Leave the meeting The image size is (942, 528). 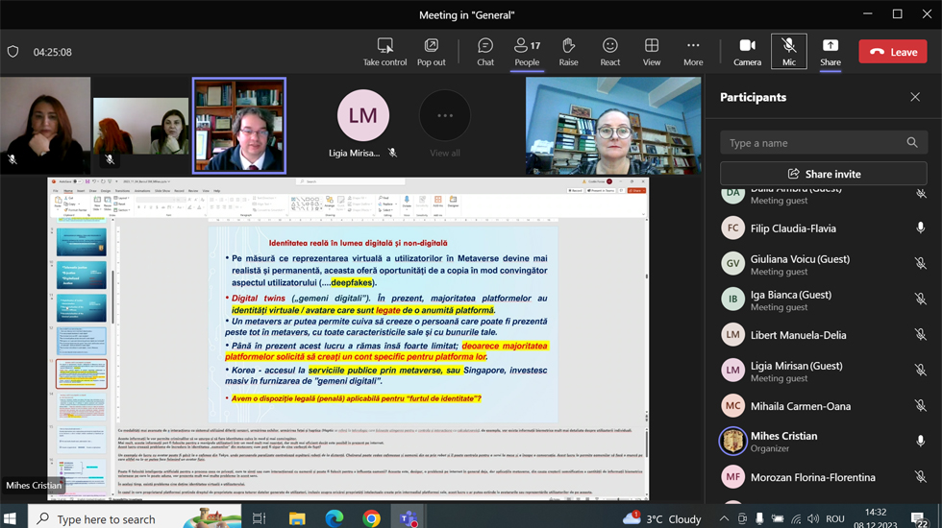tap(892, 52)
